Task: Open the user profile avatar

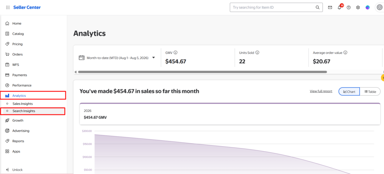Action: 379,7
